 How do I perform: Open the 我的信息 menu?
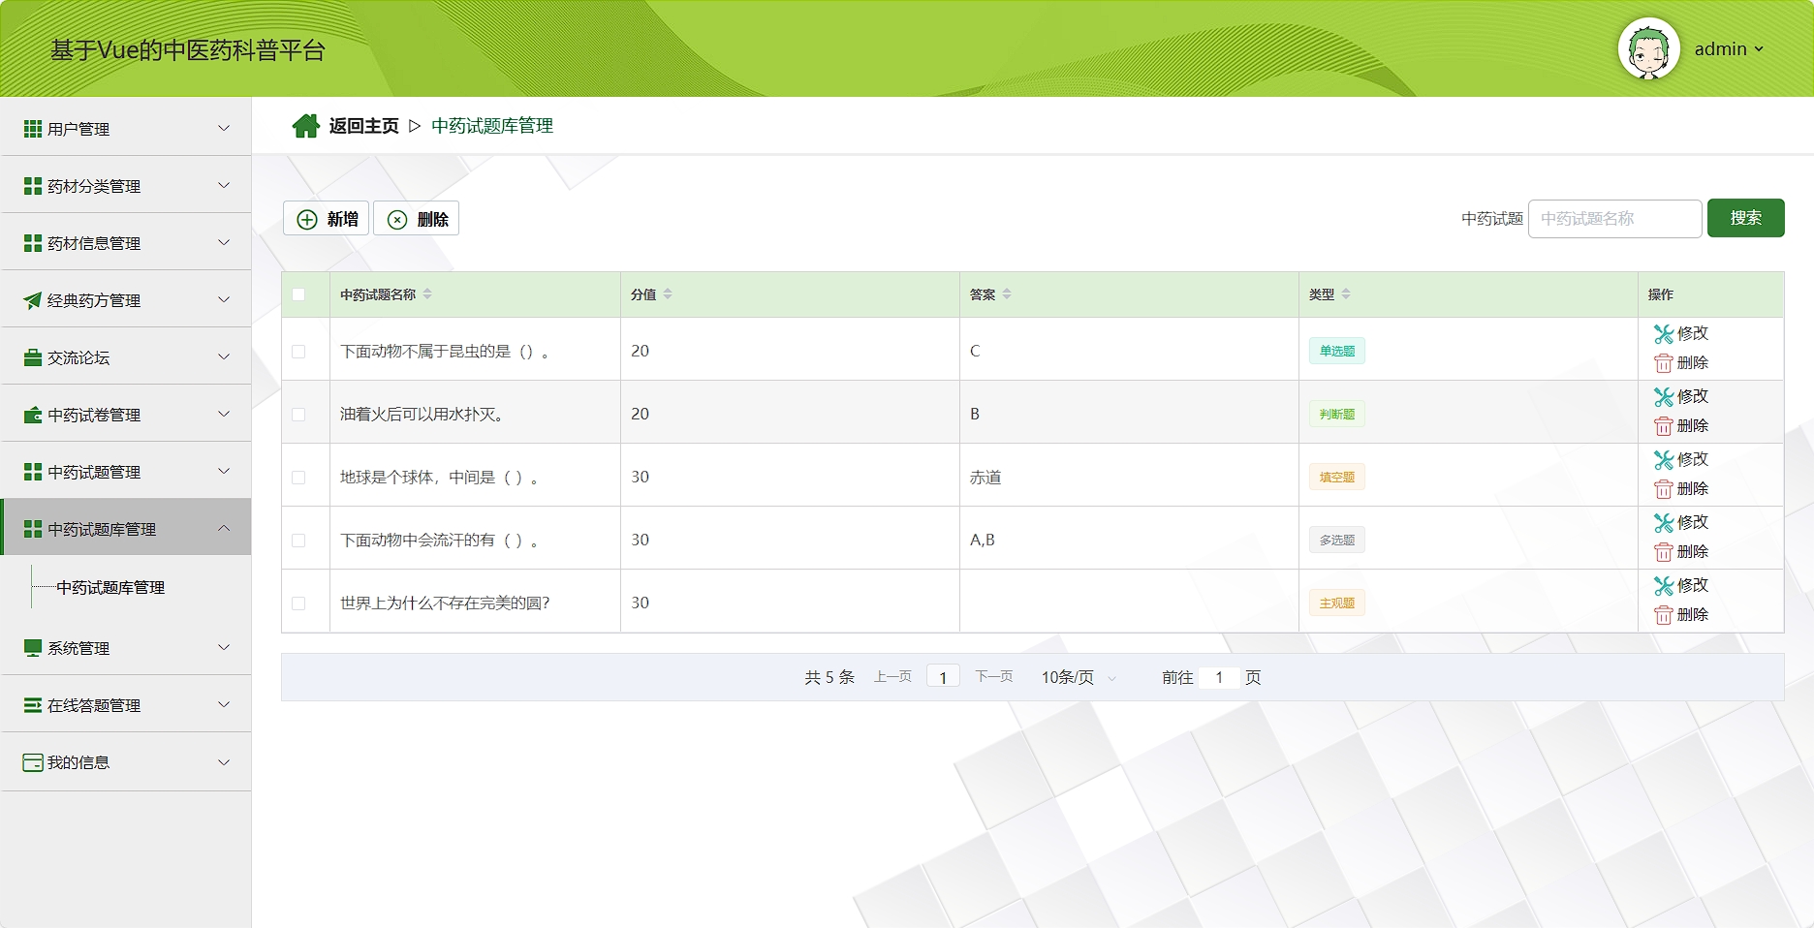(x=126, y=762)
